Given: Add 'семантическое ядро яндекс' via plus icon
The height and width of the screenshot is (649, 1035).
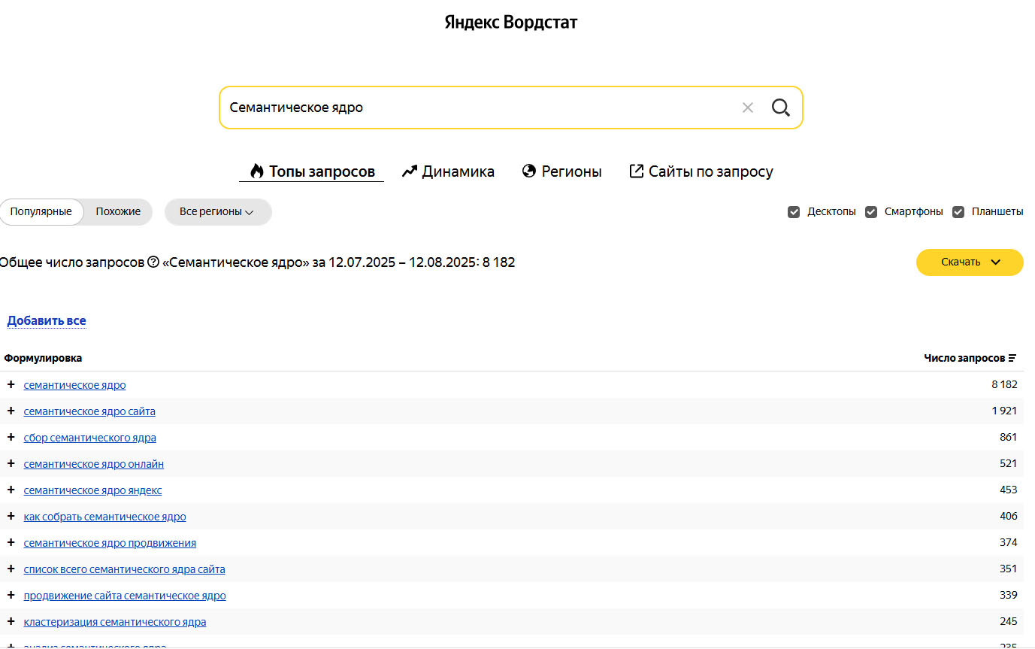Looking at the screenshot, I should pos(11,490).
